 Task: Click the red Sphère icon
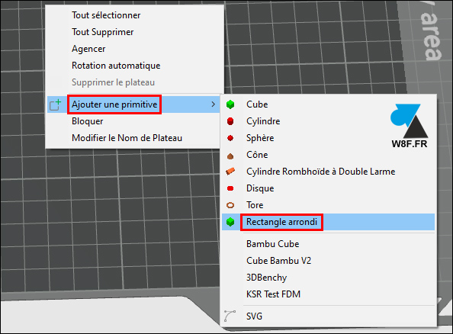tap(230, 138)
